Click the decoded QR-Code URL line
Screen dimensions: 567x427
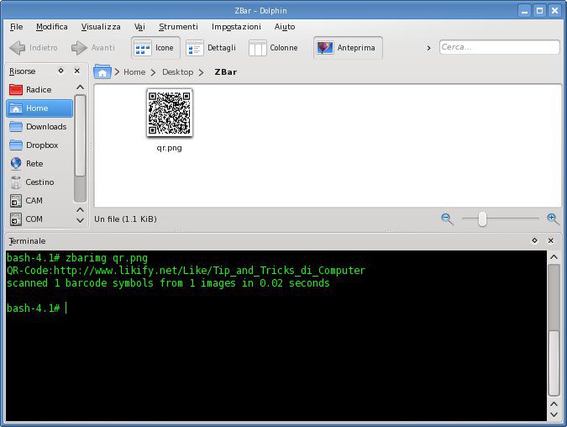(186, 271)
